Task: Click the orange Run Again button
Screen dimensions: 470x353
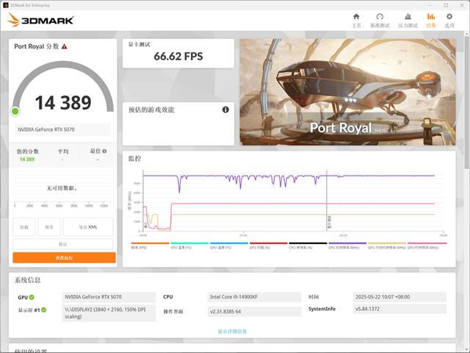Action: pyautogui.click(x=64, y=258)
